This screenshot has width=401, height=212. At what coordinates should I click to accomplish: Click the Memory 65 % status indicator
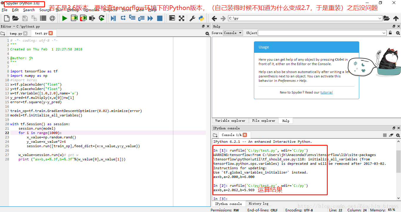point(382,210)
